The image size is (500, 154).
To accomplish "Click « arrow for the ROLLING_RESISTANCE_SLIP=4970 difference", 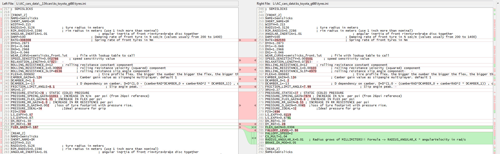I will click(255, 70).
